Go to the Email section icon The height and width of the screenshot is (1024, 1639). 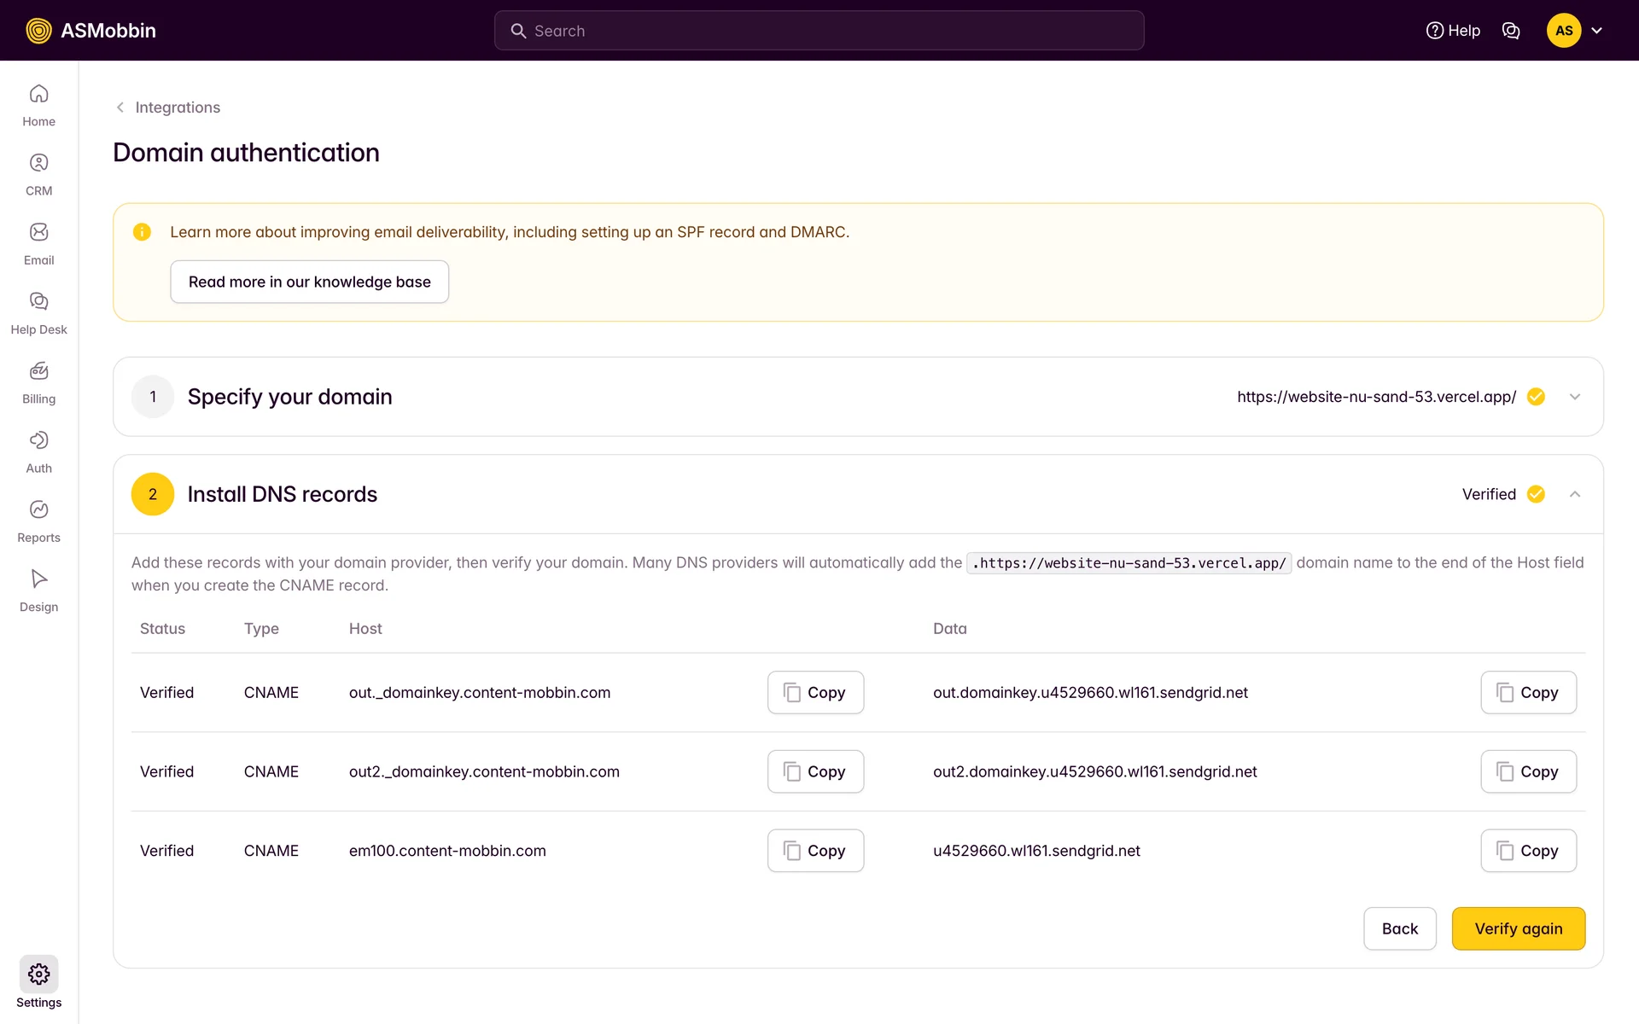click(x=38, y=232)
